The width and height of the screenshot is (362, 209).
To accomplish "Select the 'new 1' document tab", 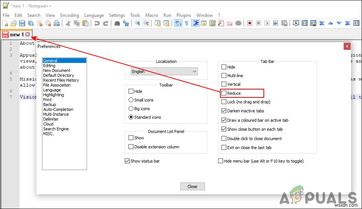I will (16, 34).
